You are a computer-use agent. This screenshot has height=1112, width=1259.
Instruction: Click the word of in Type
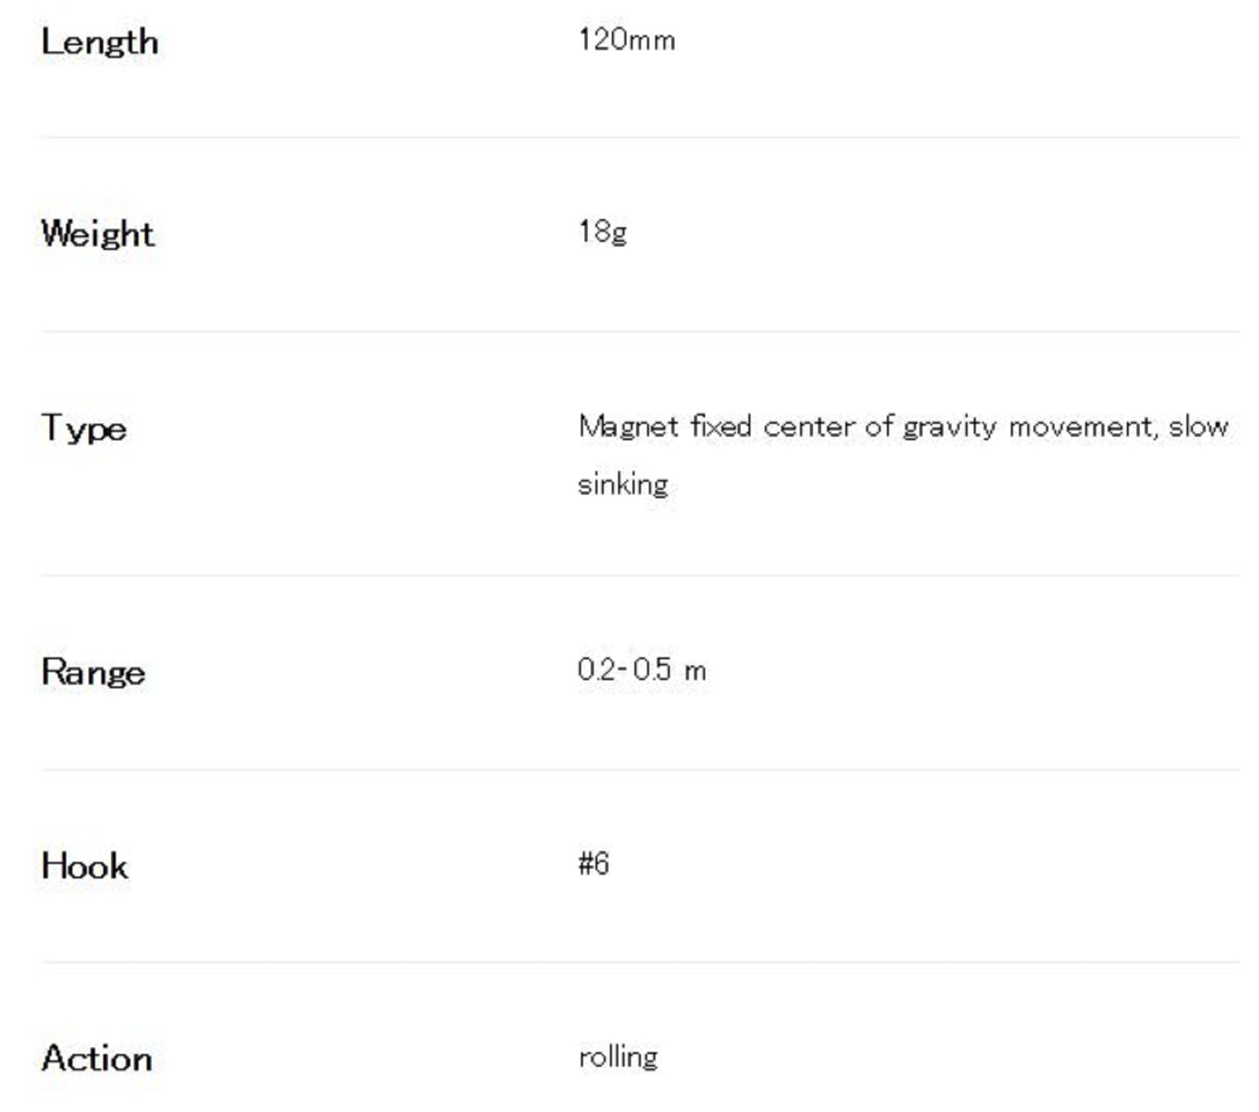pos(878,427)
